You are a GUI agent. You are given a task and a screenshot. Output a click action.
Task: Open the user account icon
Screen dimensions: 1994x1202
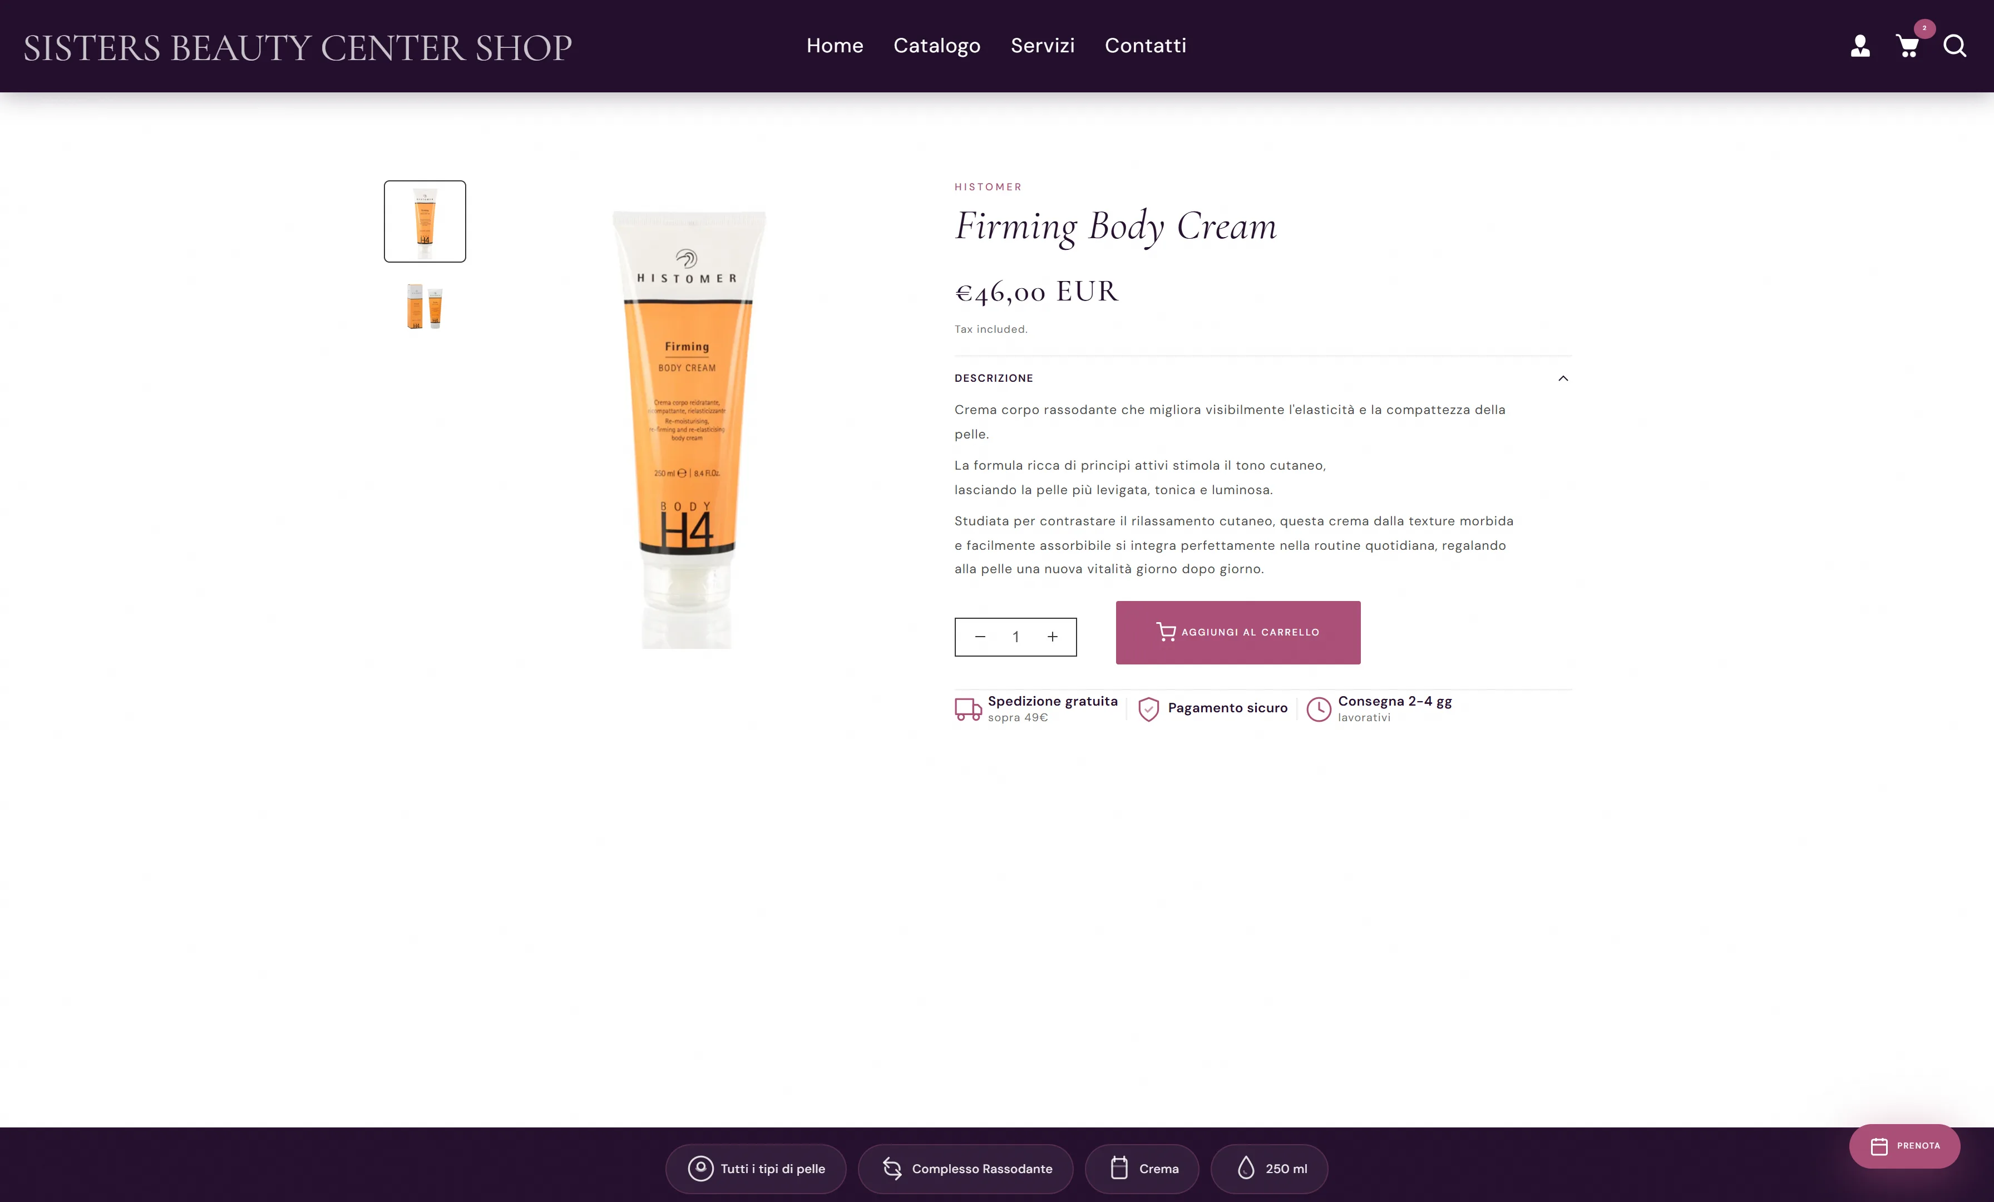(x=1860, y=46)
